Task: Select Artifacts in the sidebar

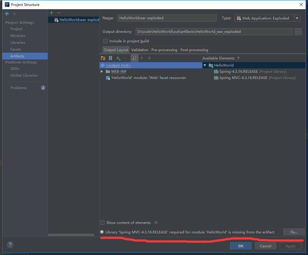Action: coord(25,56)
